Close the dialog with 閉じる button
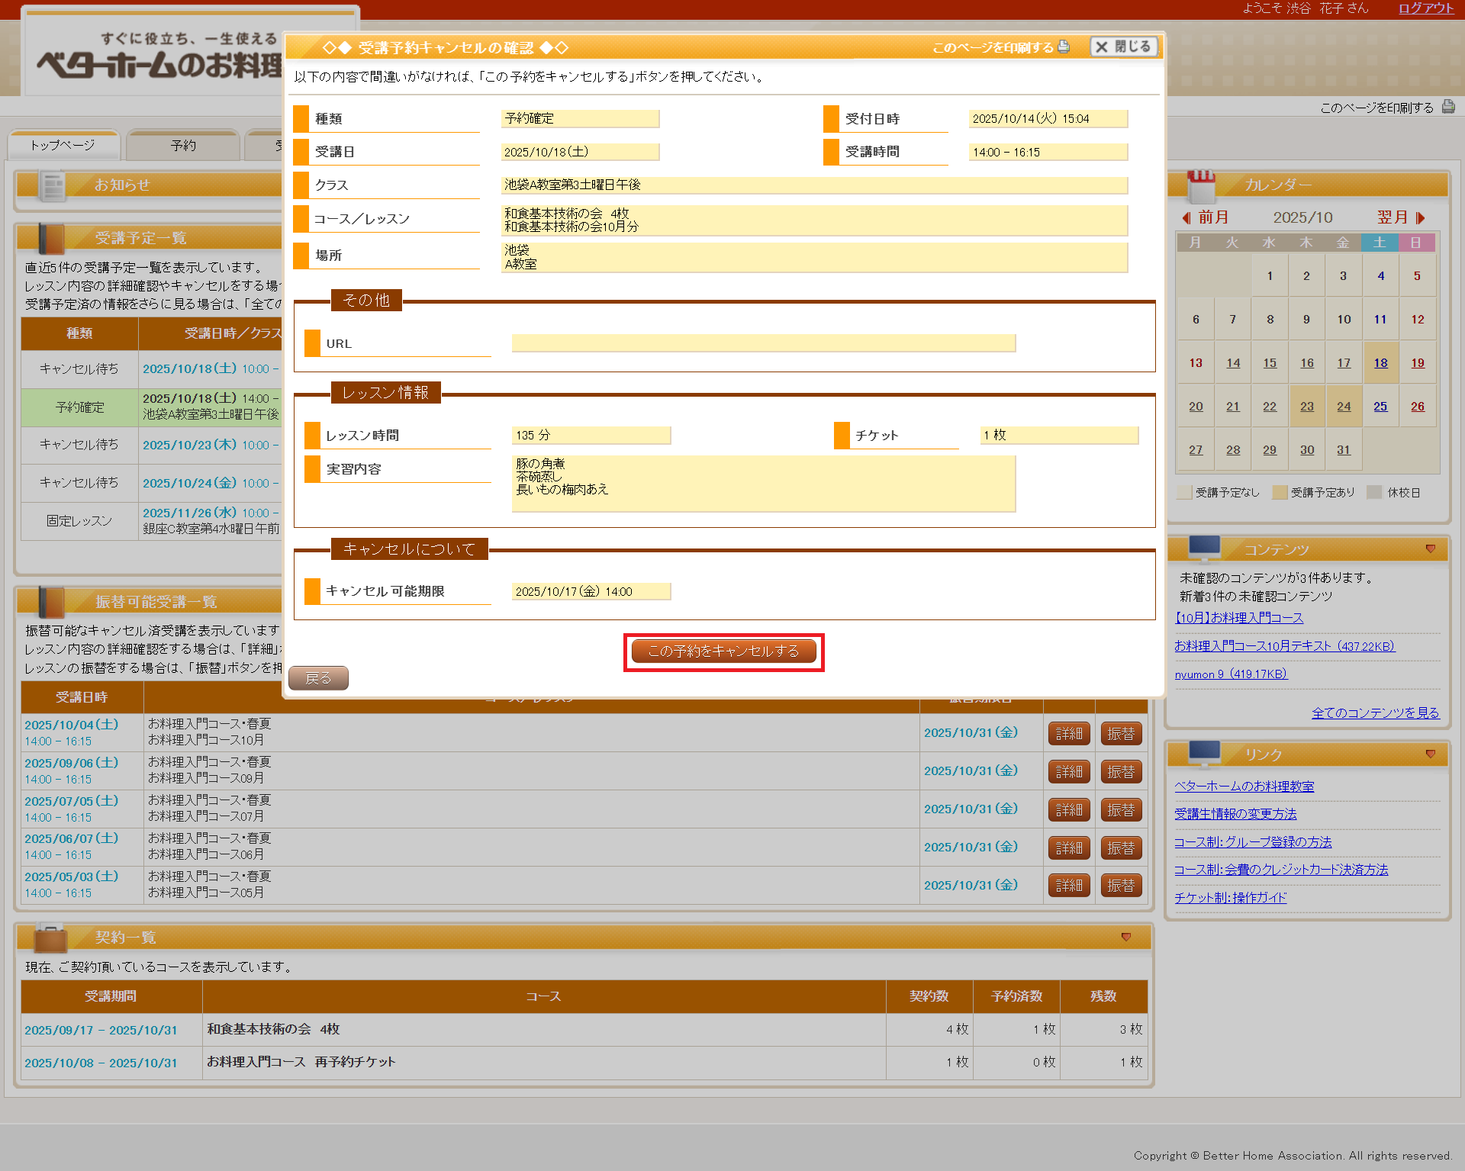The width and height of the screenshot is (1465, 1171). coord(1123,47)
